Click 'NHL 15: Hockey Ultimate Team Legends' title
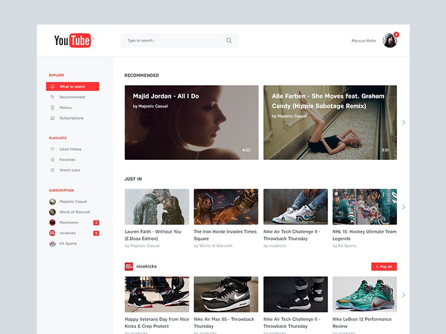This screenshot has width=446, height=334. coord(365,235)
